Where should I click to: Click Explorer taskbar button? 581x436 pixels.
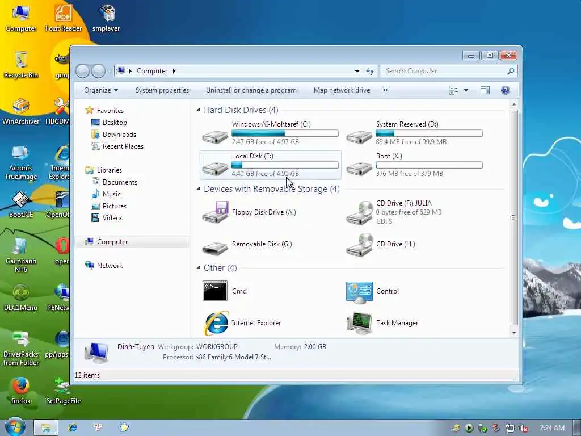pos(46,428)
